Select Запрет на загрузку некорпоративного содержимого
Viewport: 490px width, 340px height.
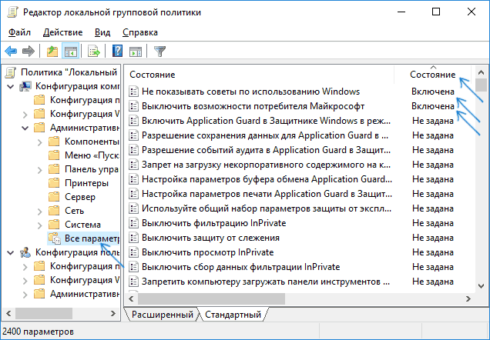click(x=266, y=165)
